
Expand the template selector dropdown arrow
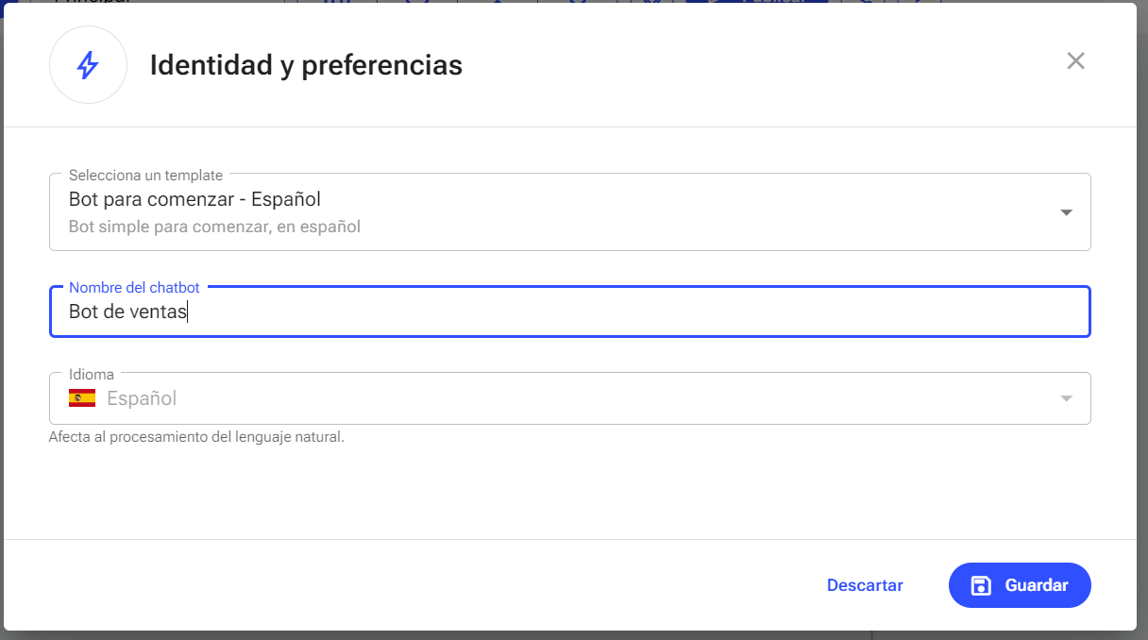click(1066, 212)
